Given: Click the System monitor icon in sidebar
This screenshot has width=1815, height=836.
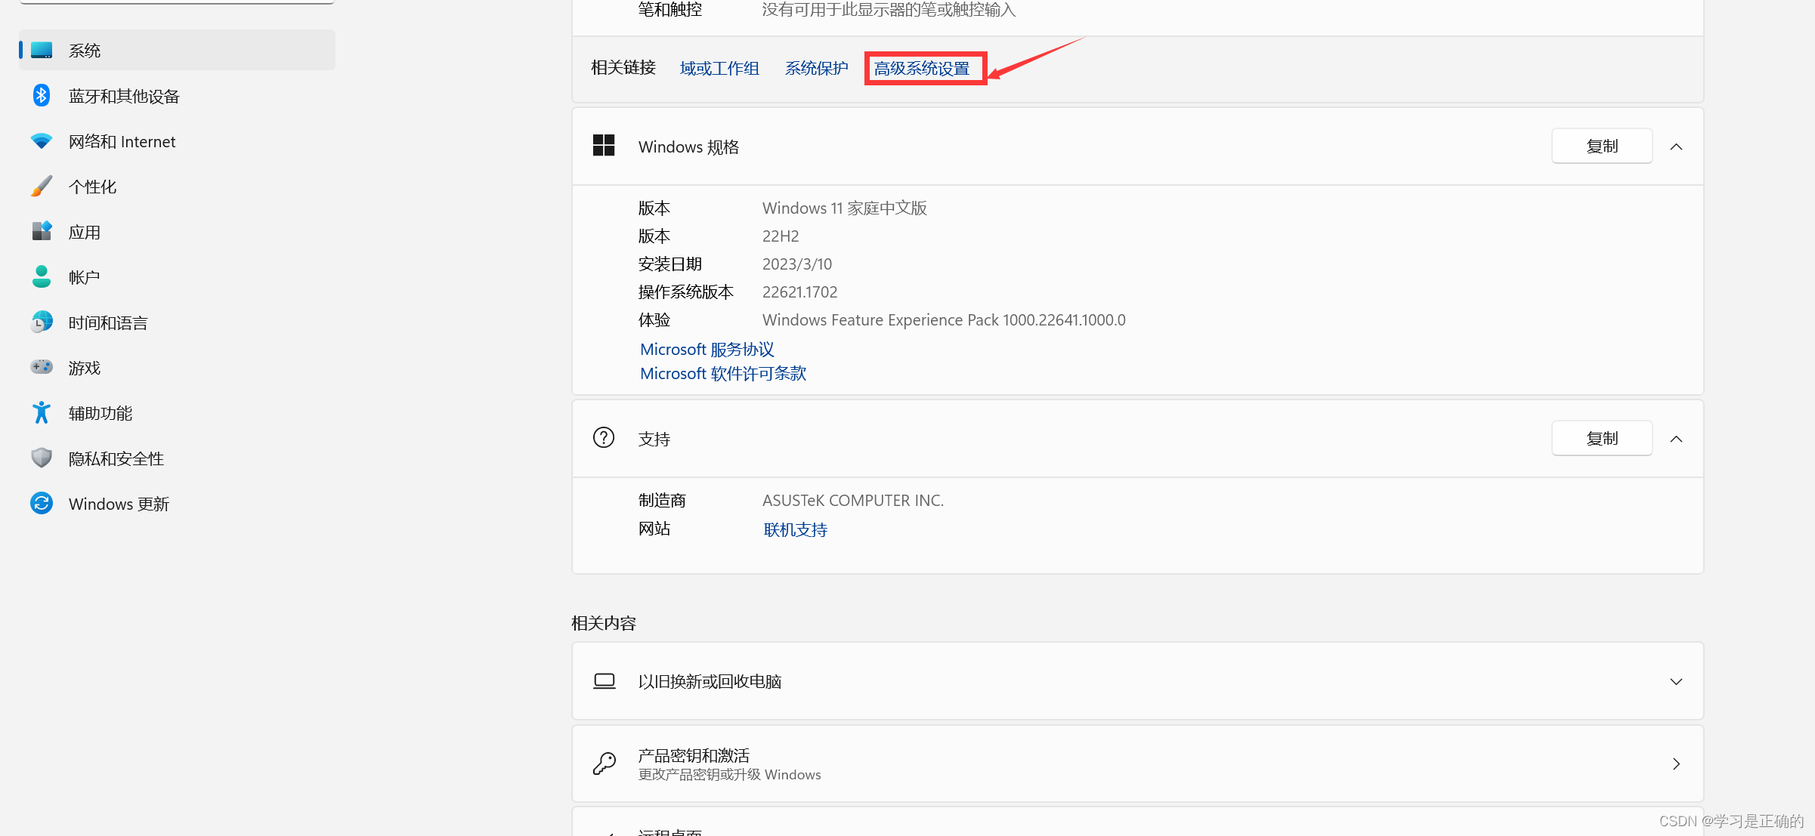Looking at the screenshot, I should click(42, 51).
